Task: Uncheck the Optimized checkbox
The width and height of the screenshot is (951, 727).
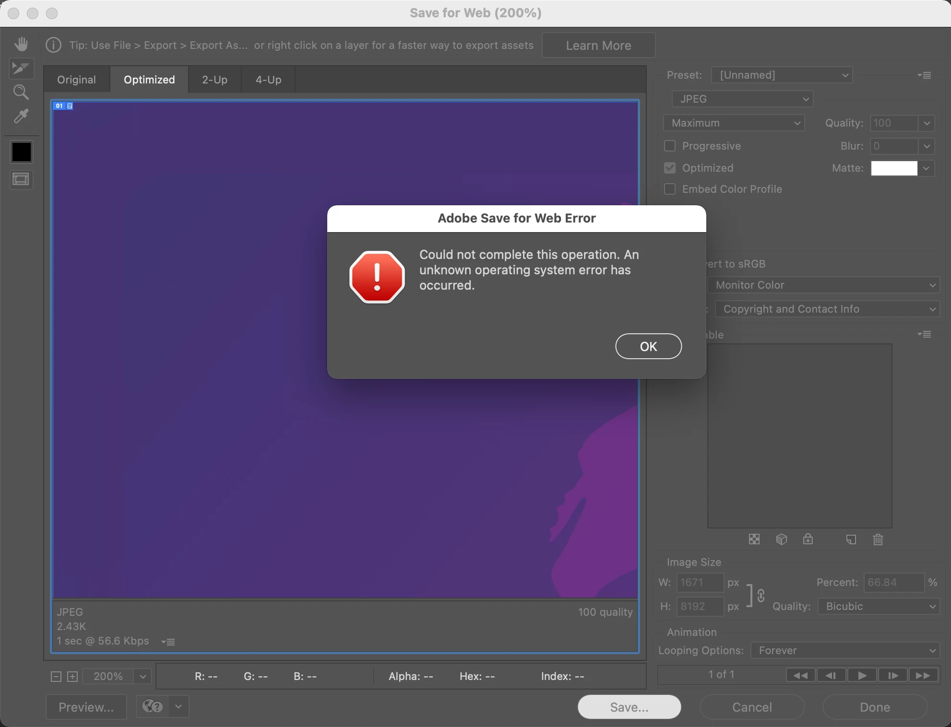Action: click(x=670, y=168)
